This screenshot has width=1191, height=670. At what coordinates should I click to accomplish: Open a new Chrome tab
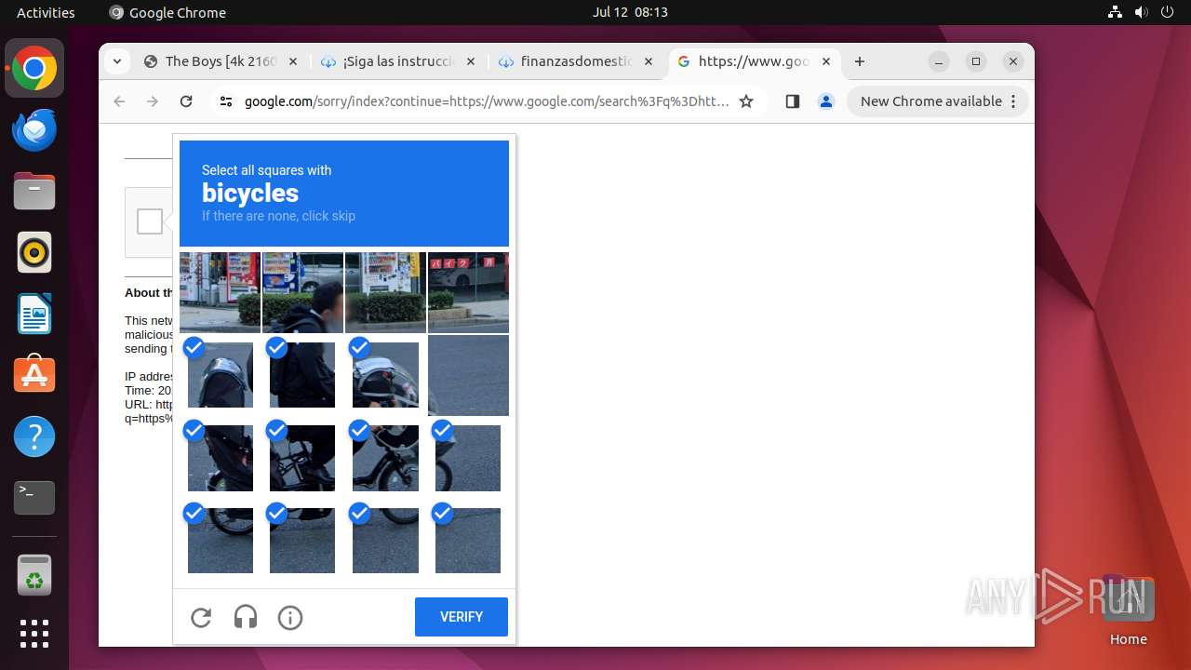860,61
